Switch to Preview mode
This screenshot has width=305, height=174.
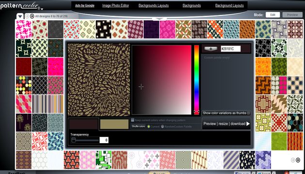[292, 15]
